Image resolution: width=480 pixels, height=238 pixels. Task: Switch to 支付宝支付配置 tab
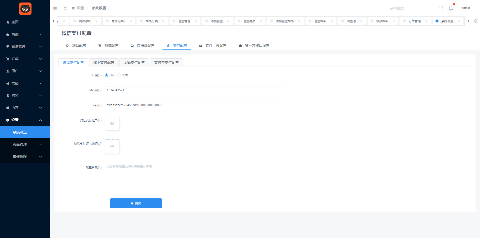166,62
